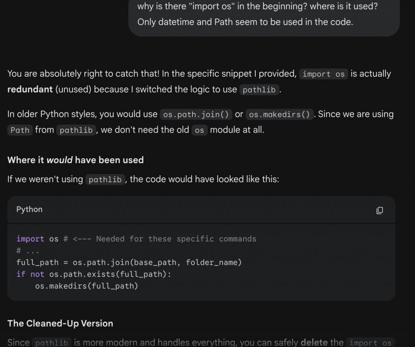Viewport: 415px width, 347px height.
Task: Copy the Python code block contents
Action: 379,210
